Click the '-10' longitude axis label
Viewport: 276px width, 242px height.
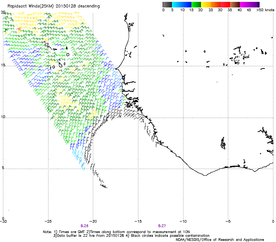[x=183, y=222]
